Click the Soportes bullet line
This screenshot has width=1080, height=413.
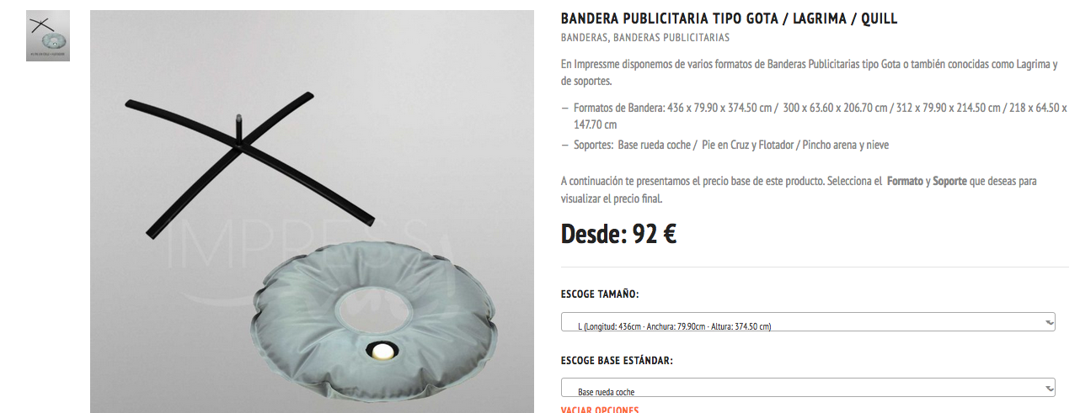tap(731, 145)
